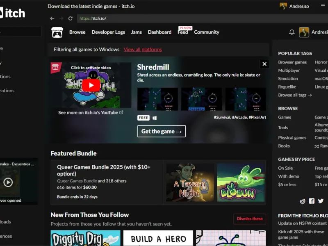This screenshot has height=246, width=328.
Task: Show games priced $5 or less
Action: pos(287,185)
